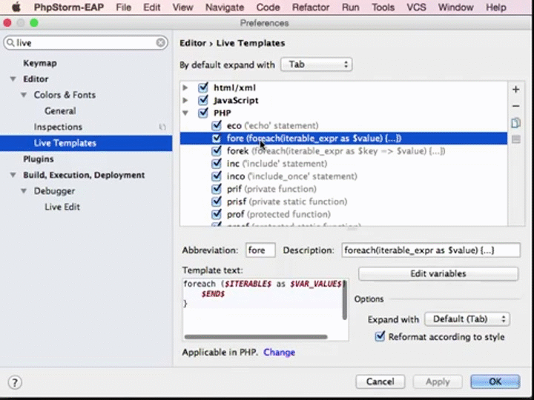
Task: Open the File menu
Action: tap(124, 7)
